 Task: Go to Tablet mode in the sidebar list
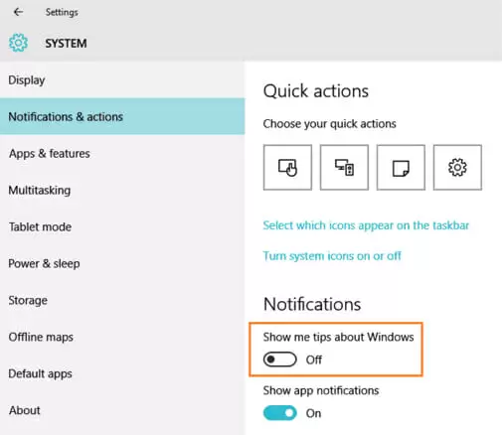click(122, 226)
